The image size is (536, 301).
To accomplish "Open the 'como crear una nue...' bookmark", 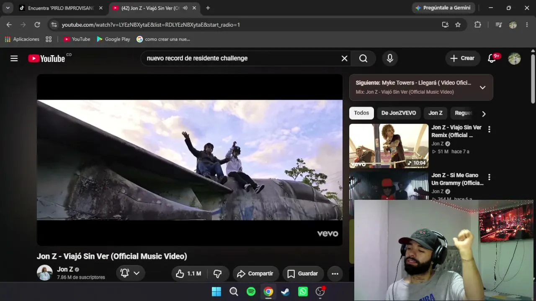I will (x=163, y=39).
